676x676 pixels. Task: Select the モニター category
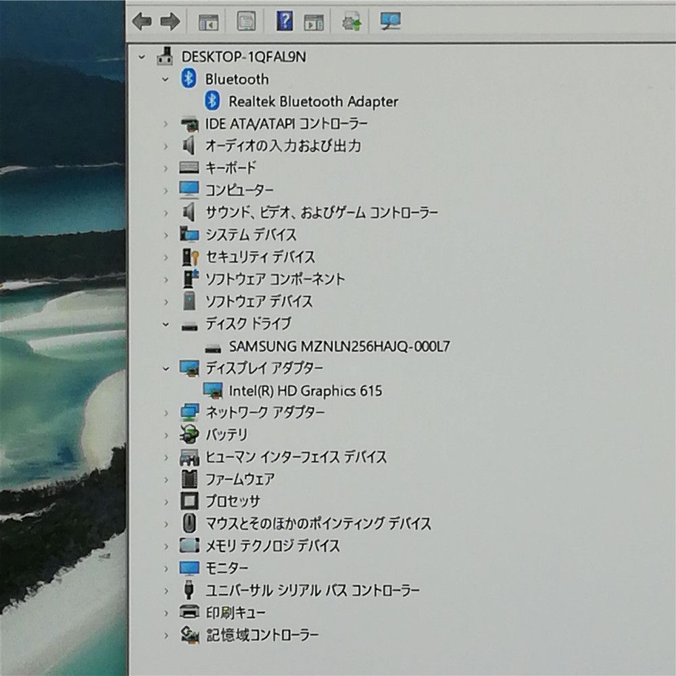point(227,568)
